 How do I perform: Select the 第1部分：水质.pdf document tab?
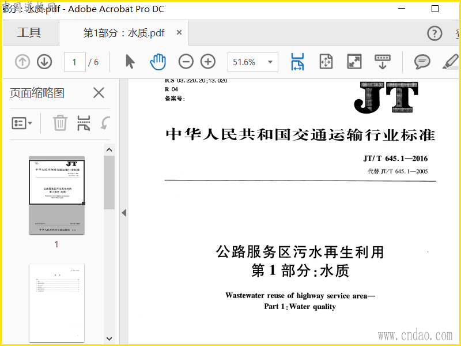click(x=124, y=33)
